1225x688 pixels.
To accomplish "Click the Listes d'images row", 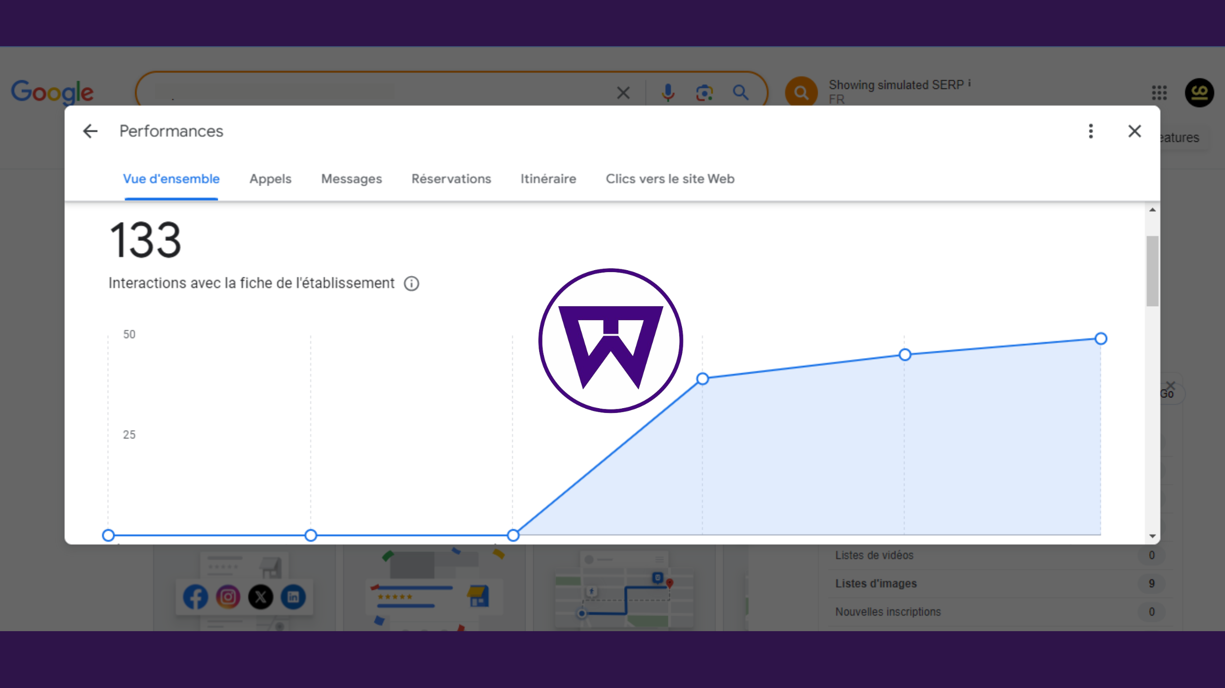I will (x=999, y=584).
